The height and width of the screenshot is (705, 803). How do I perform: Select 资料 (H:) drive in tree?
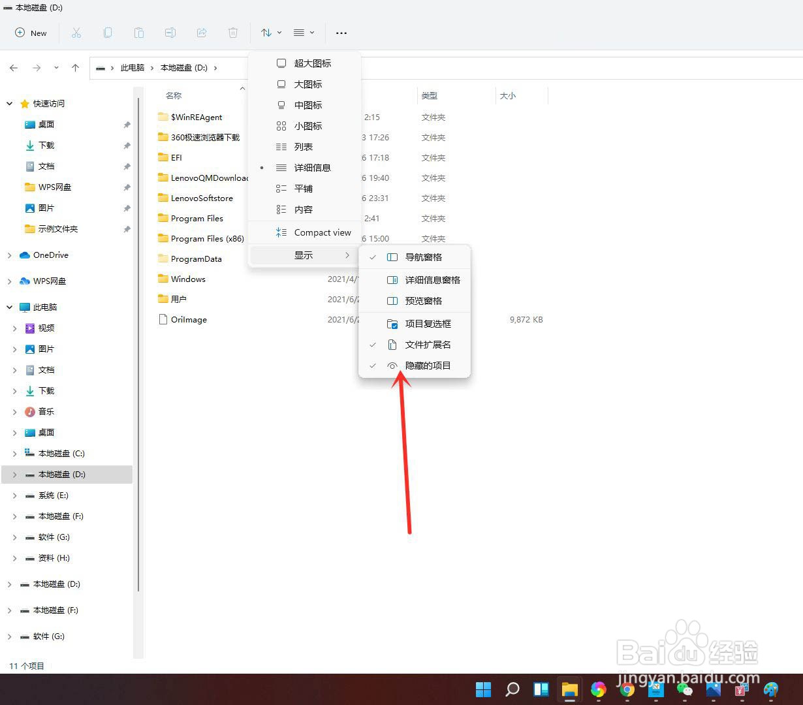[x=47, y=558]
